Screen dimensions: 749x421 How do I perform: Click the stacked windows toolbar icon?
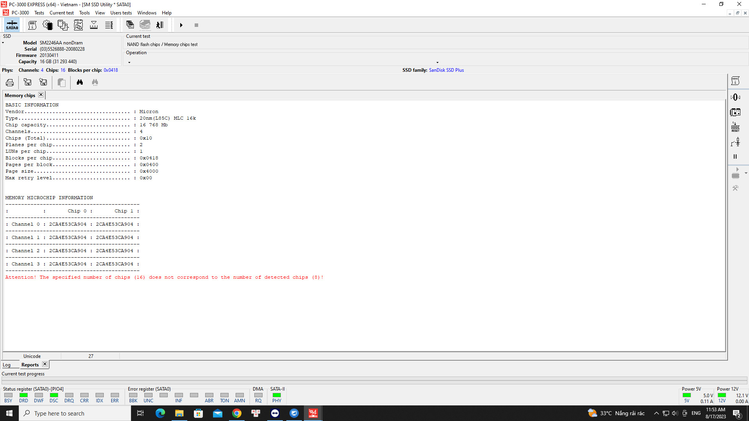pyautogui.click(x=130, y=25)
